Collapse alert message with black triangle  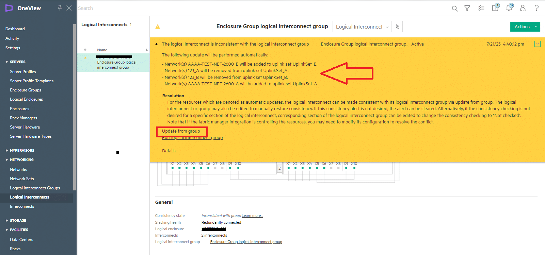(157, 44)
